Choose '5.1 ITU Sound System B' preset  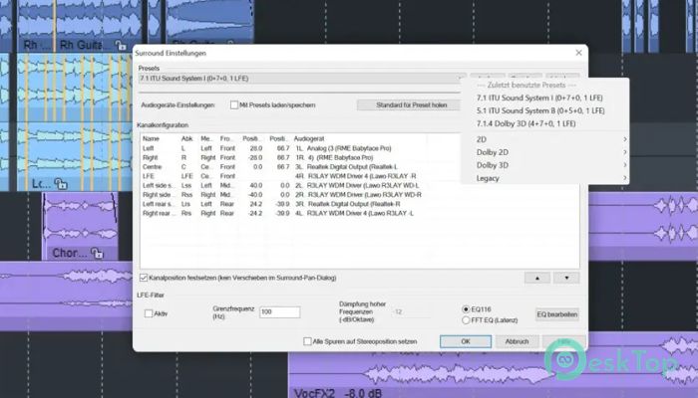coord(538,110)
